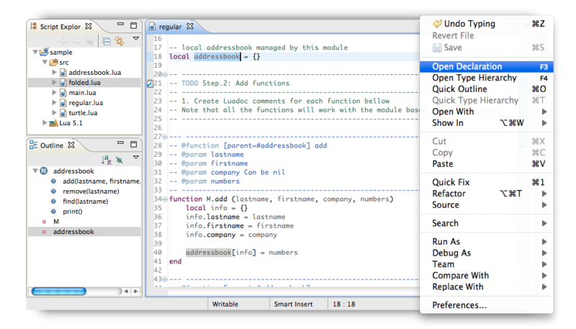Screen dimensions: 576x329
Task: Expand Lua 5.1 library node
Action: point(45,122)
